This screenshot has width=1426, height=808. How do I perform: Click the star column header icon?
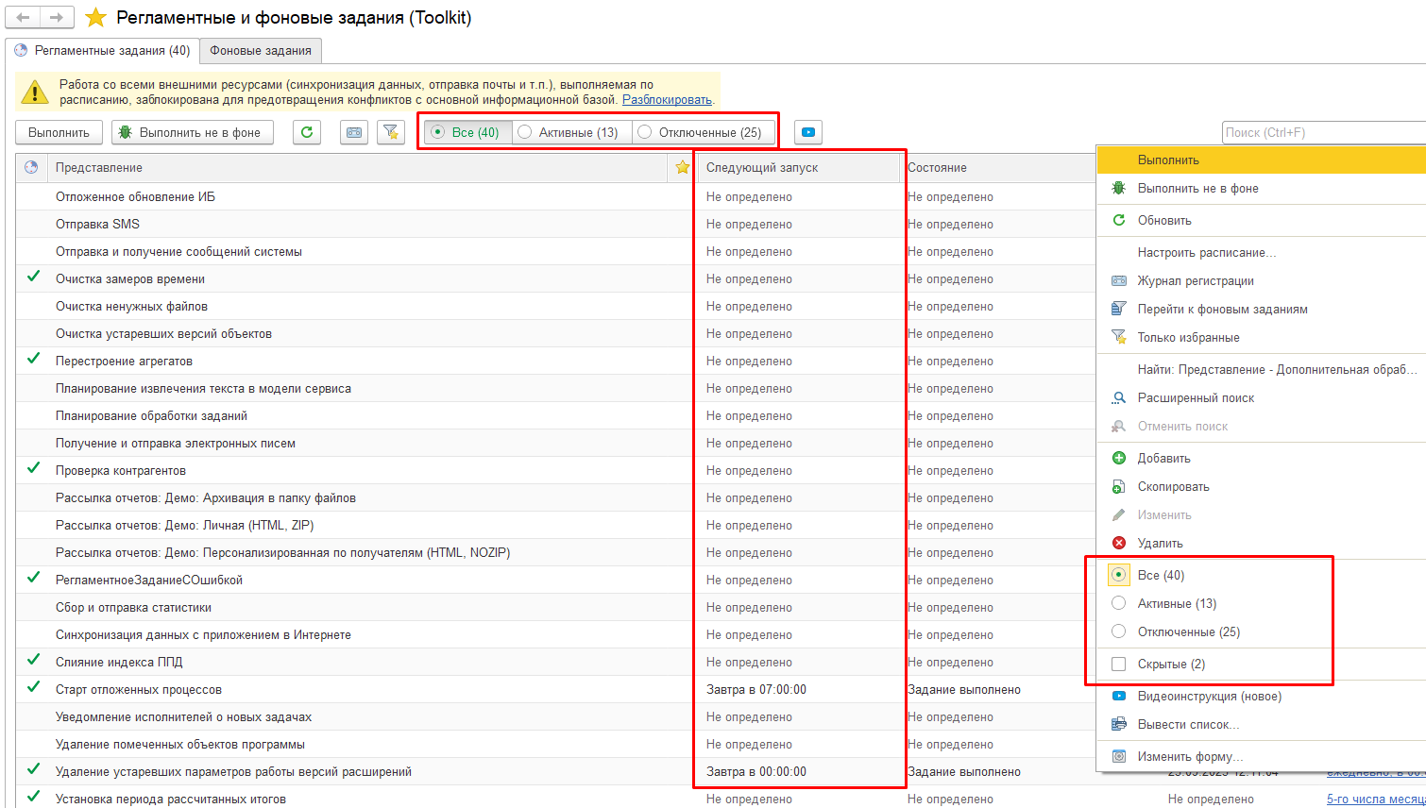click(x=682, y=167)
